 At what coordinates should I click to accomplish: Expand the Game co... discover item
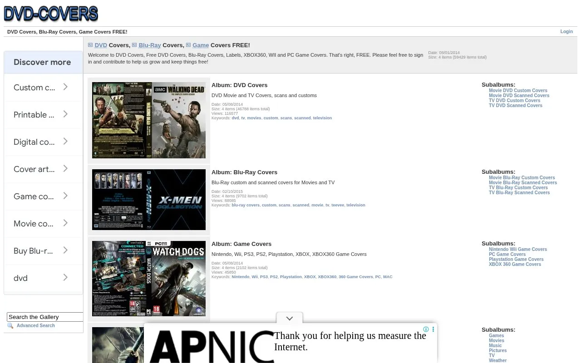(x=43, y=196)
